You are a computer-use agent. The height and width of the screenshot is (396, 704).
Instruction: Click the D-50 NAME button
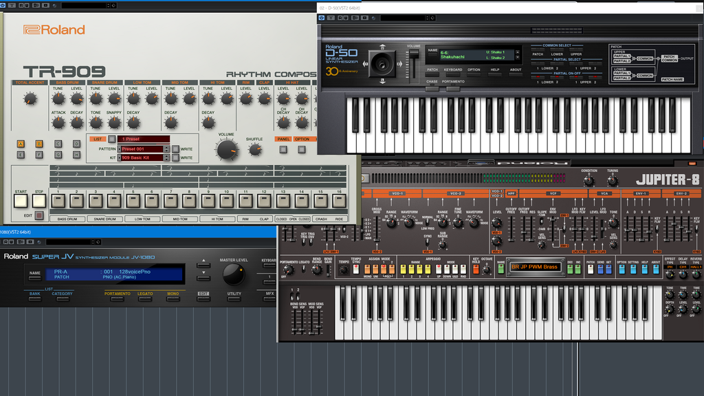[433, 55]
